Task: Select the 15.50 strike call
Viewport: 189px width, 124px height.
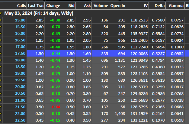Action: [x=20, y=27]
